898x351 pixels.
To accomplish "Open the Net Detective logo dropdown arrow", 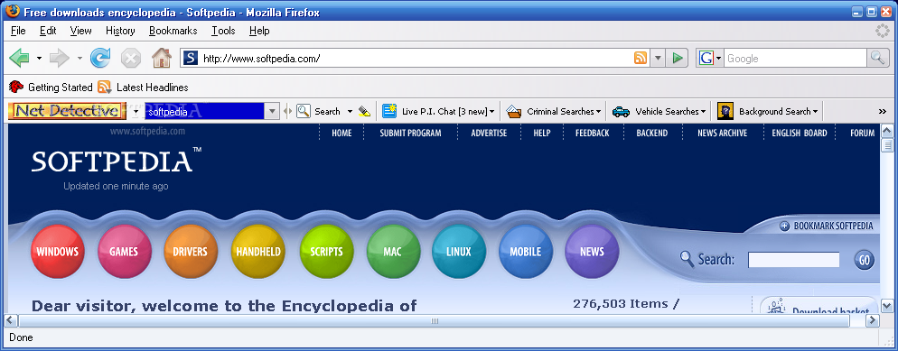I will pos(136,112).
